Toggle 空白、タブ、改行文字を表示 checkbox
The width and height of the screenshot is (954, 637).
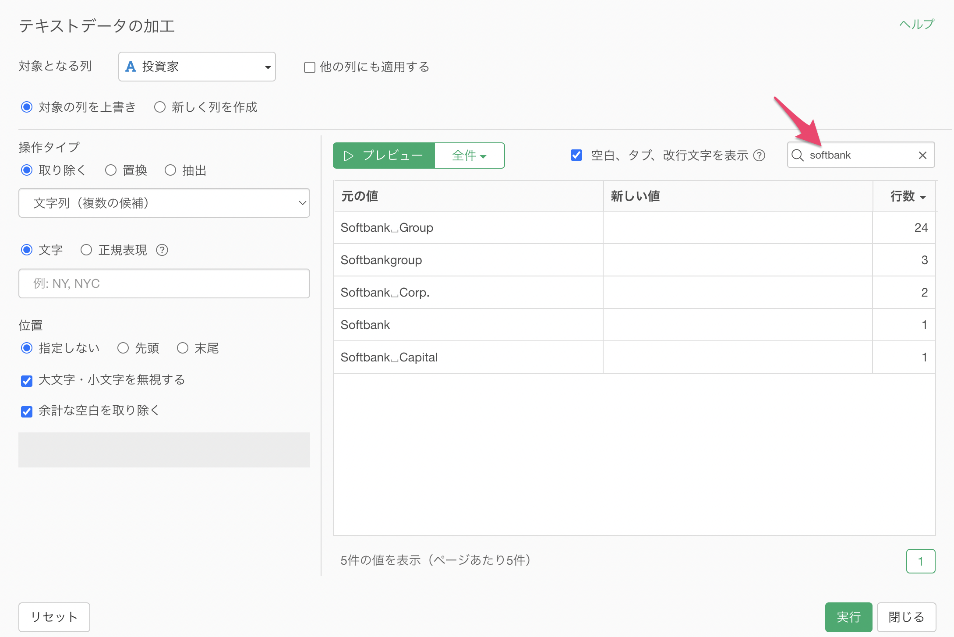(x=576, y=155)
